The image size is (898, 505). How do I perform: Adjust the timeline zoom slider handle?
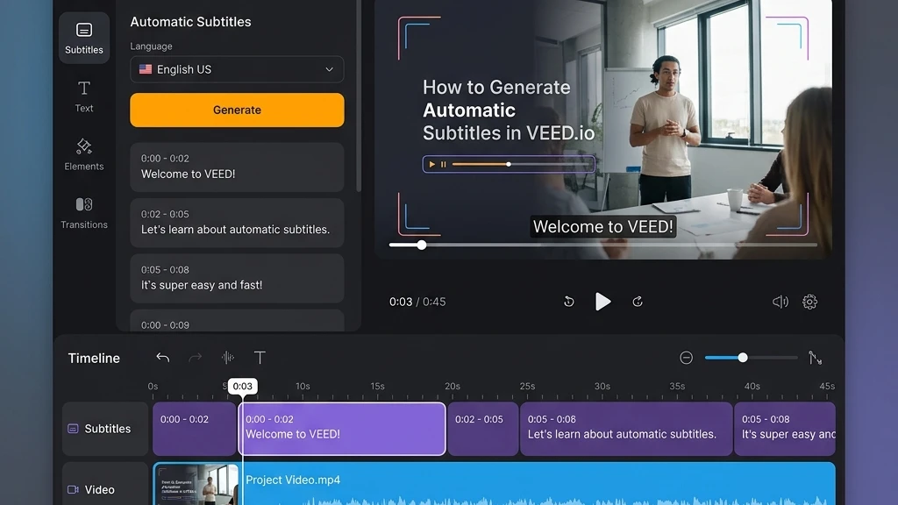743,358
